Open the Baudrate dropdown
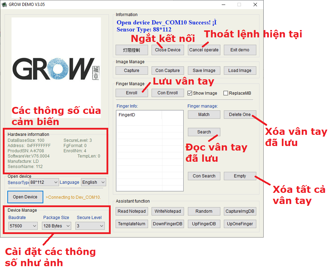This screenshot has height=270, width=330. (x=23, y=226)
